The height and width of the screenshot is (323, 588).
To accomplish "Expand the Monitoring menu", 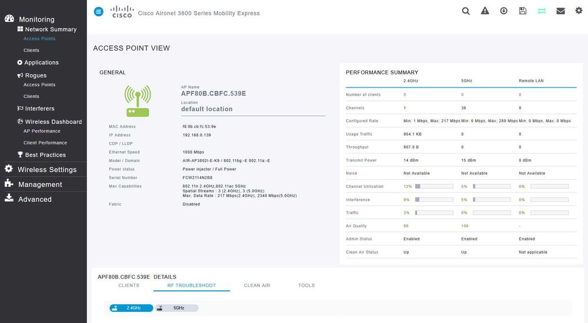I will 36,19.
